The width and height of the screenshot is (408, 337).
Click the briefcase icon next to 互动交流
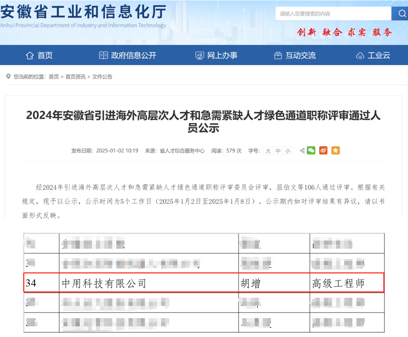tap(278, 55)
